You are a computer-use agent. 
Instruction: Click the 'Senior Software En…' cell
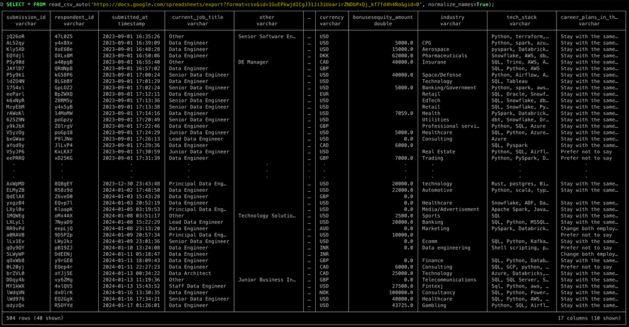(x=267, y=36)
